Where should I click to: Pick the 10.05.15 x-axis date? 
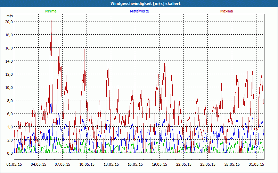[x=87, y=164]
